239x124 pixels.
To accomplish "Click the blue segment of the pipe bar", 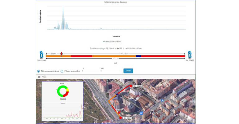I will point(138,56).
